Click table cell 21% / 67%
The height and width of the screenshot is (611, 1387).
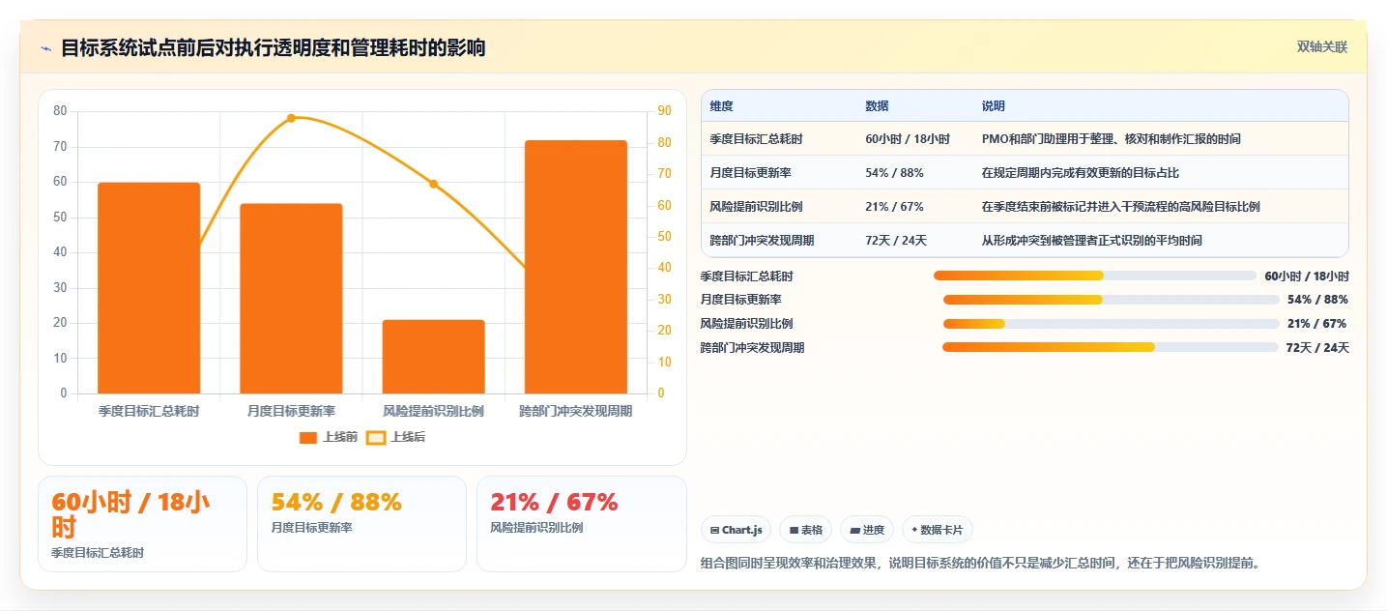[x=894, y=207]
